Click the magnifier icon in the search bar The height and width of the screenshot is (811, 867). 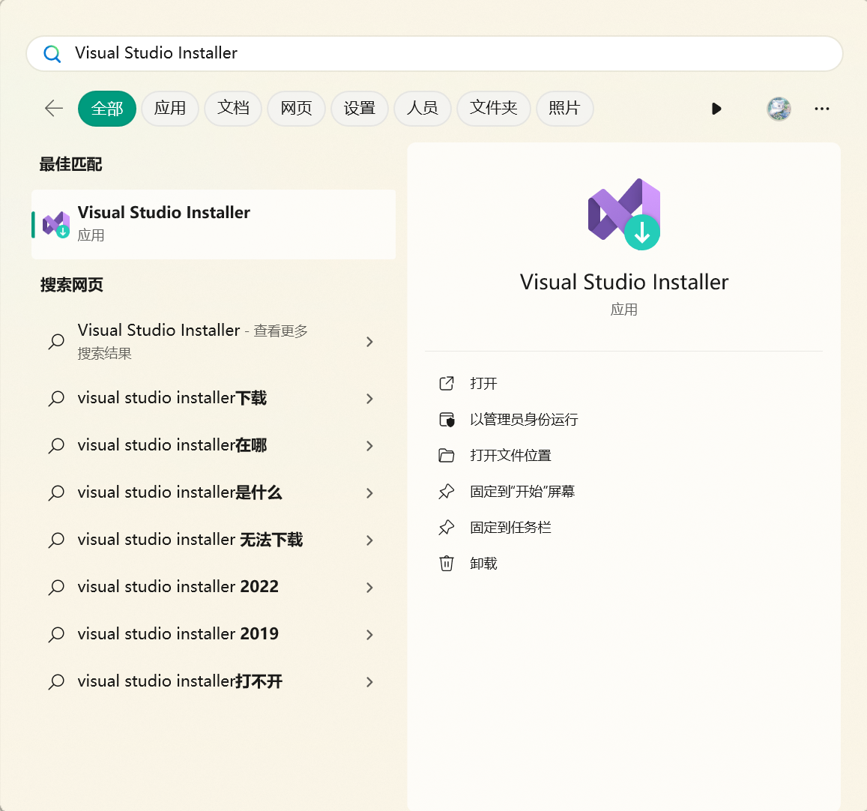pos(52,53)
